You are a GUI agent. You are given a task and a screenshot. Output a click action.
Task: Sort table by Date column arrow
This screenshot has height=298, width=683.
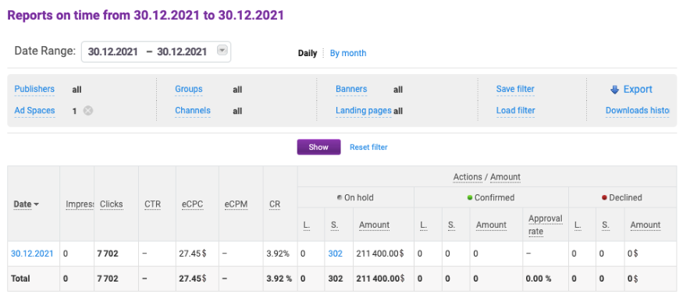click(36, 204)
